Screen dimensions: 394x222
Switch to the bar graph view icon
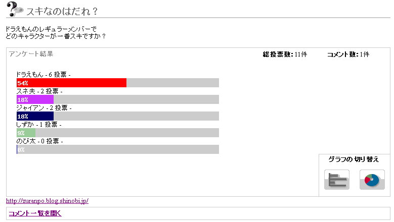click(337, 180)
